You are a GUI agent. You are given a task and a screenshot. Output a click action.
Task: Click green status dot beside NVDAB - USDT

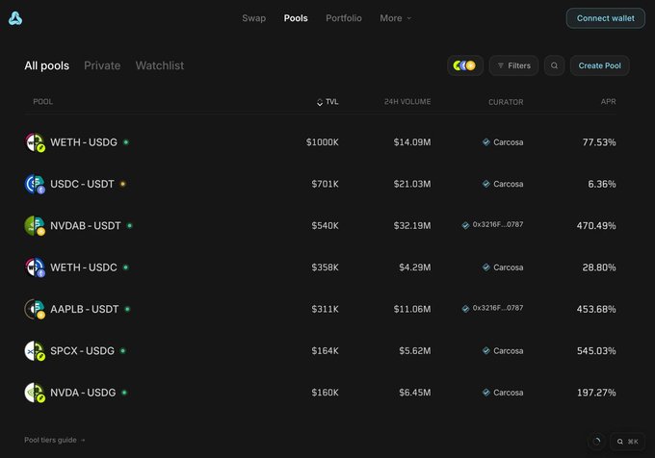(129, 226)
